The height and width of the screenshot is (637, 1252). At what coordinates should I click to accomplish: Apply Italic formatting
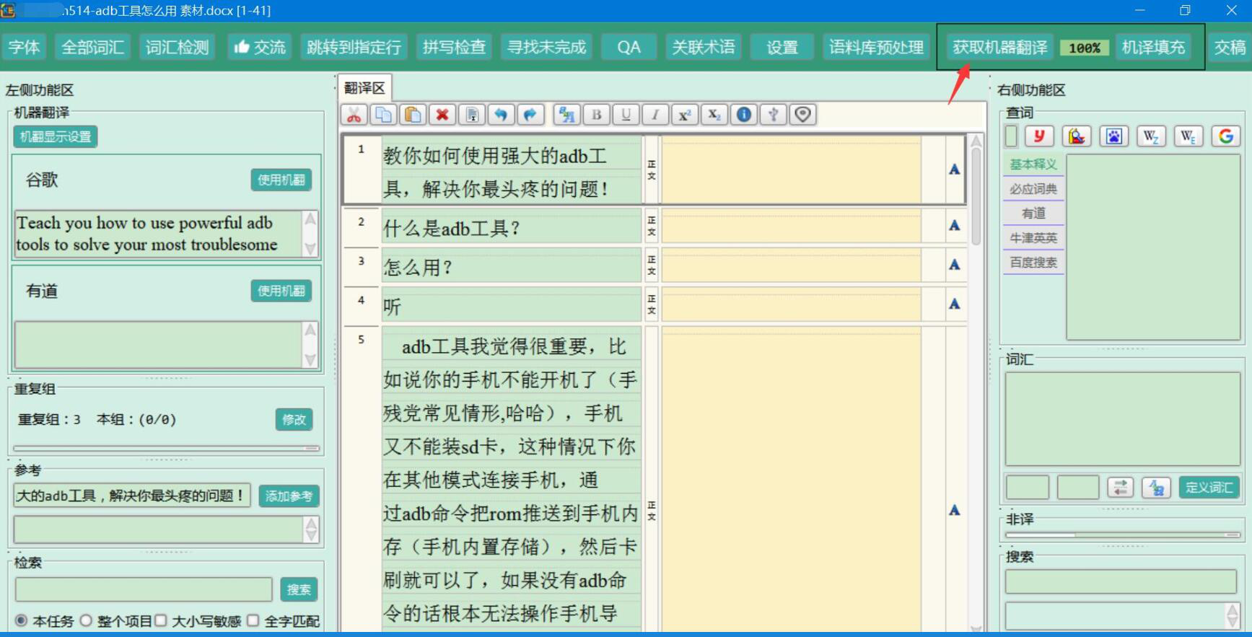pyautogui.click(x=655, y=115)
